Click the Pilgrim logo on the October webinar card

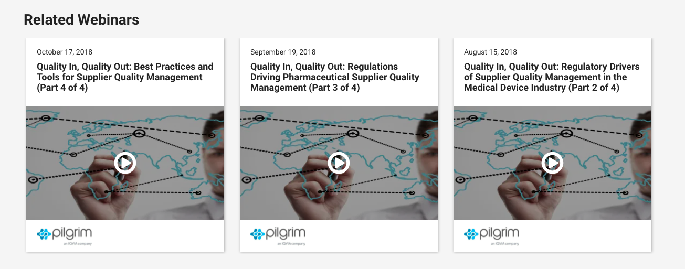click(x=64, y=234)
